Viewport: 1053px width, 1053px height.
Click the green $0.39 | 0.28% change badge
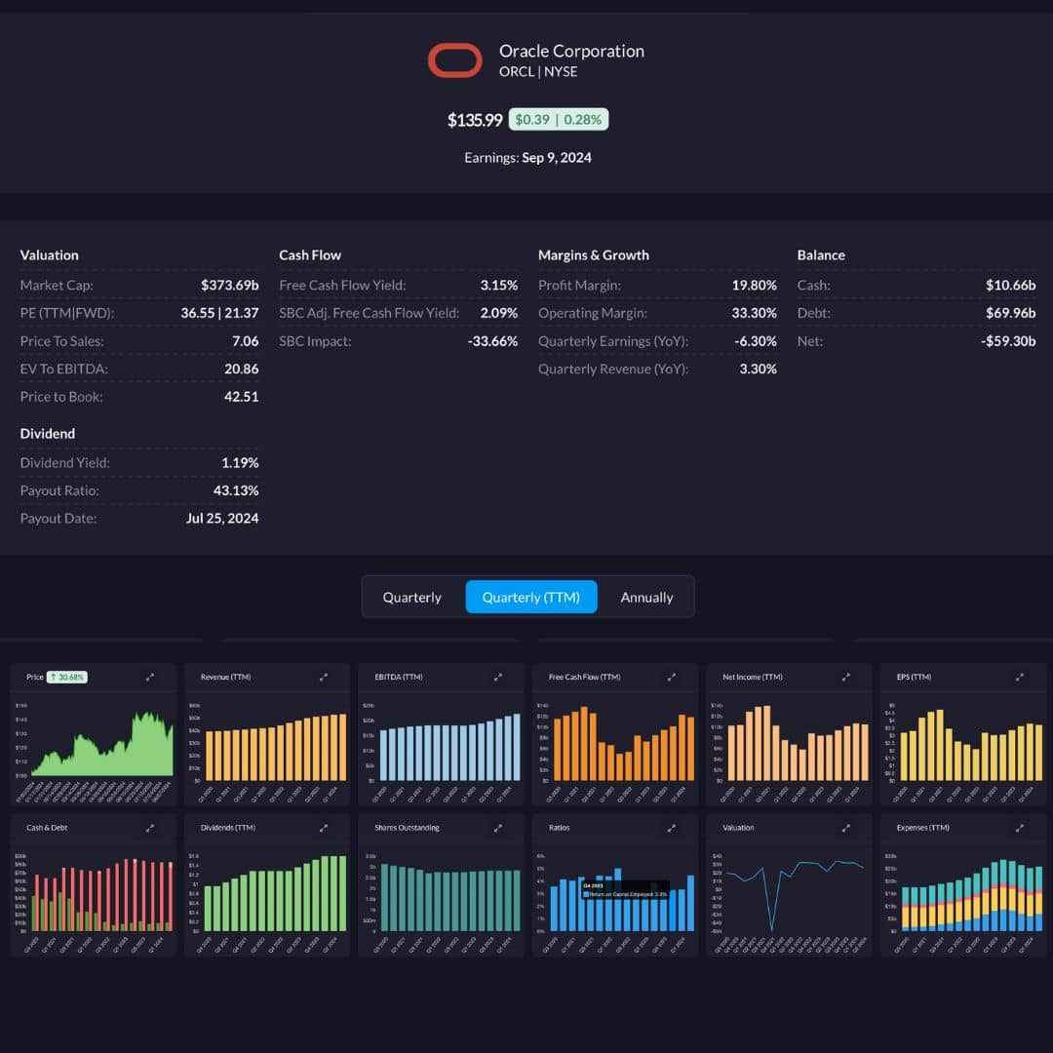click(558, 120)
